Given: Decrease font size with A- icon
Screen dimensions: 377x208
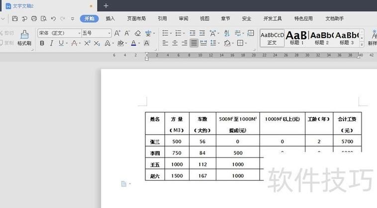Looking at the screenshot, I should (127, 33).
